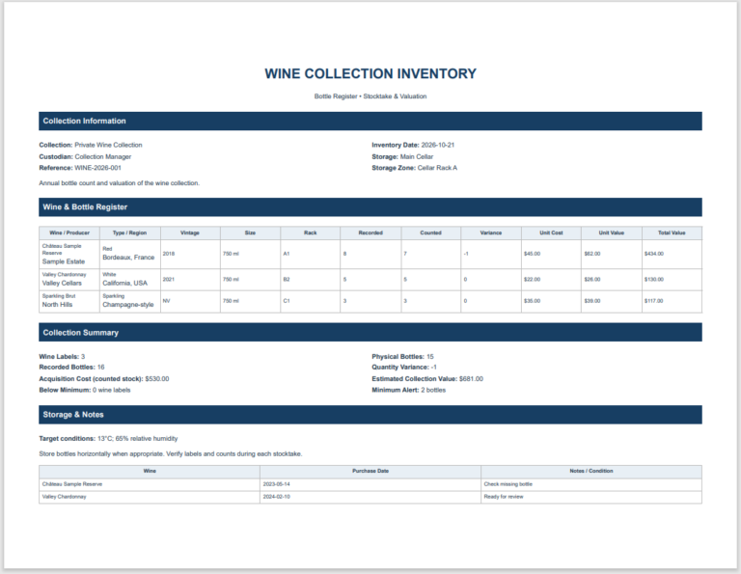This screenshot has width=741, height=574.
Task: Click the 'Store bottles horizontally' instruction sentence
Action: coord(171,454)
